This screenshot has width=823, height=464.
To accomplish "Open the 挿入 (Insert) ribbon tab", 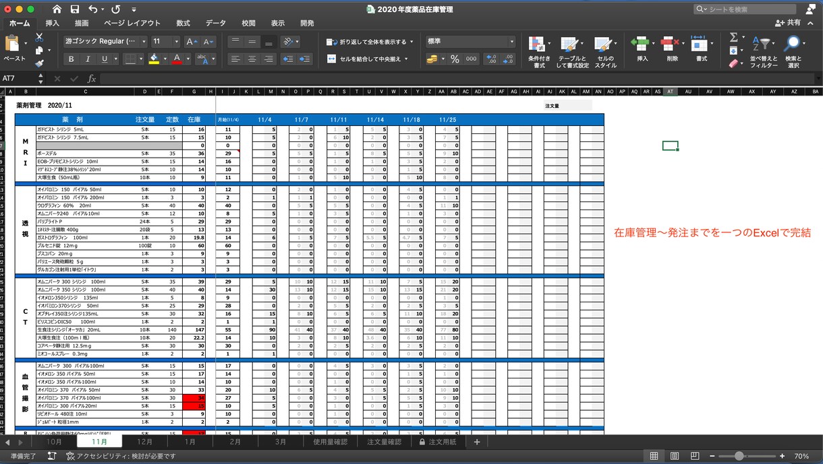I will [x=52, y=23].
